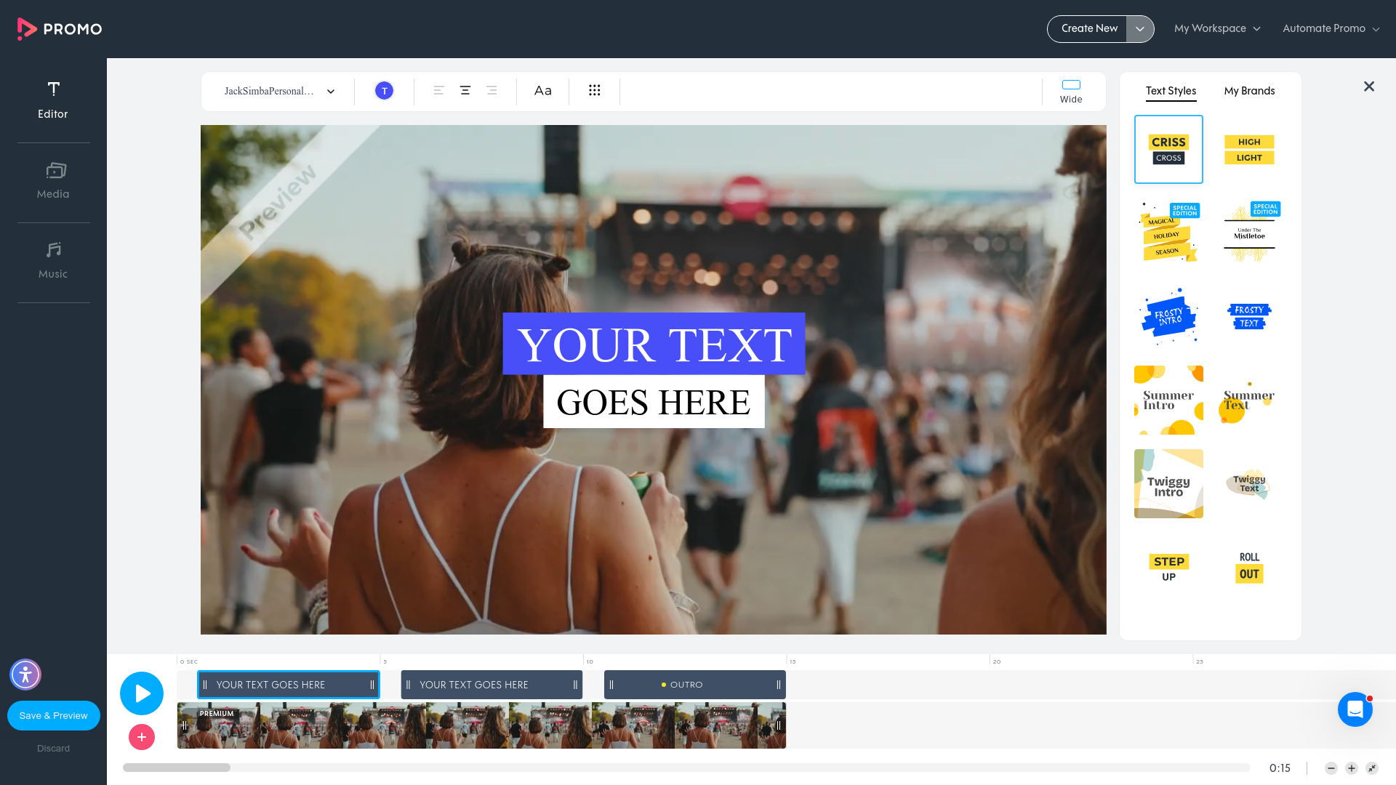This screenshot has height=785, width=1396.
Task: Click the 0:15 duration readout
Action: (x=1280, y=768)
